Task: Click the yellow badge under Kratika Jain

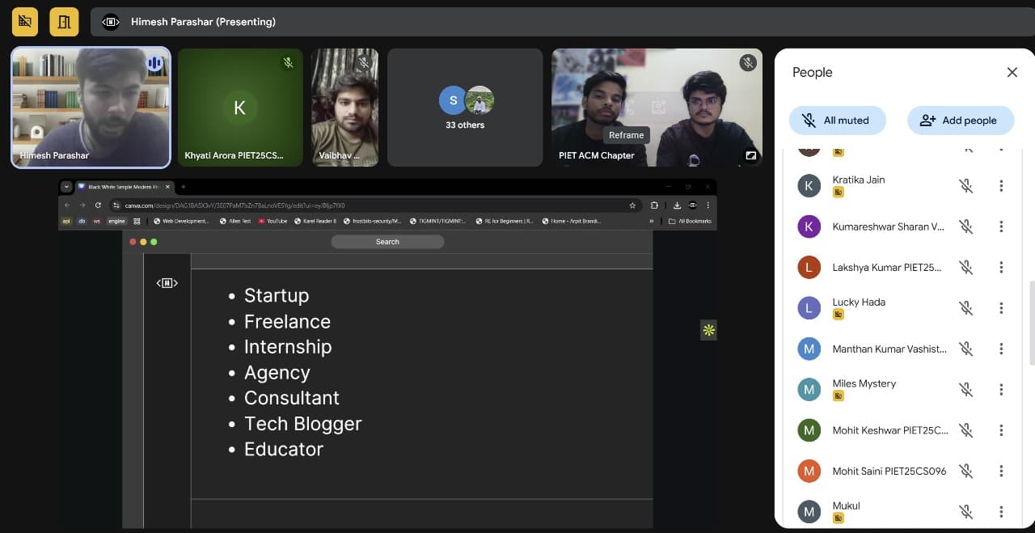Action: tap(839, 192)
